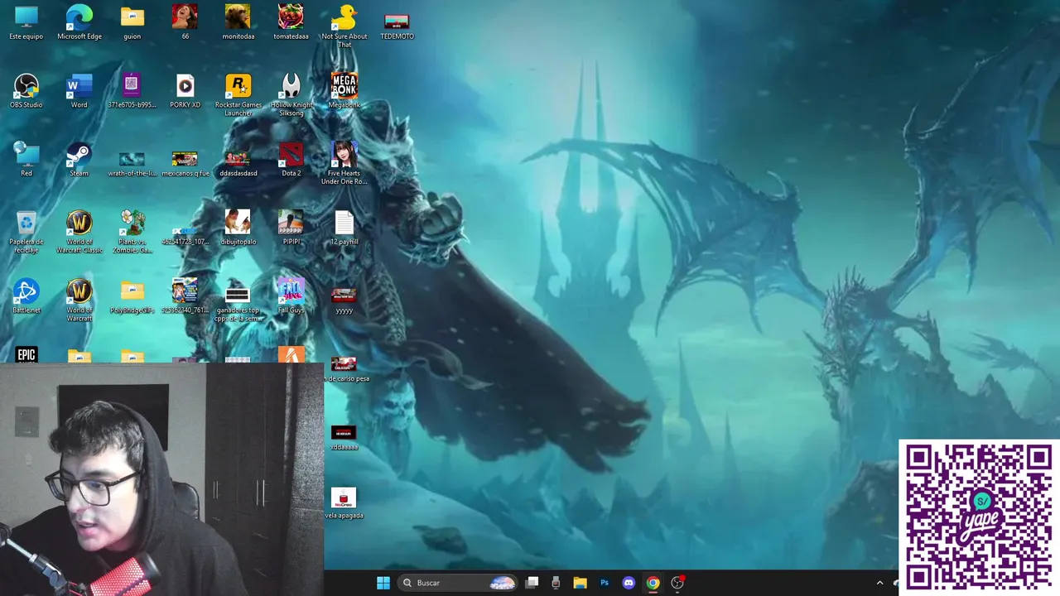Open the guion folder

[x=132, y=22]
